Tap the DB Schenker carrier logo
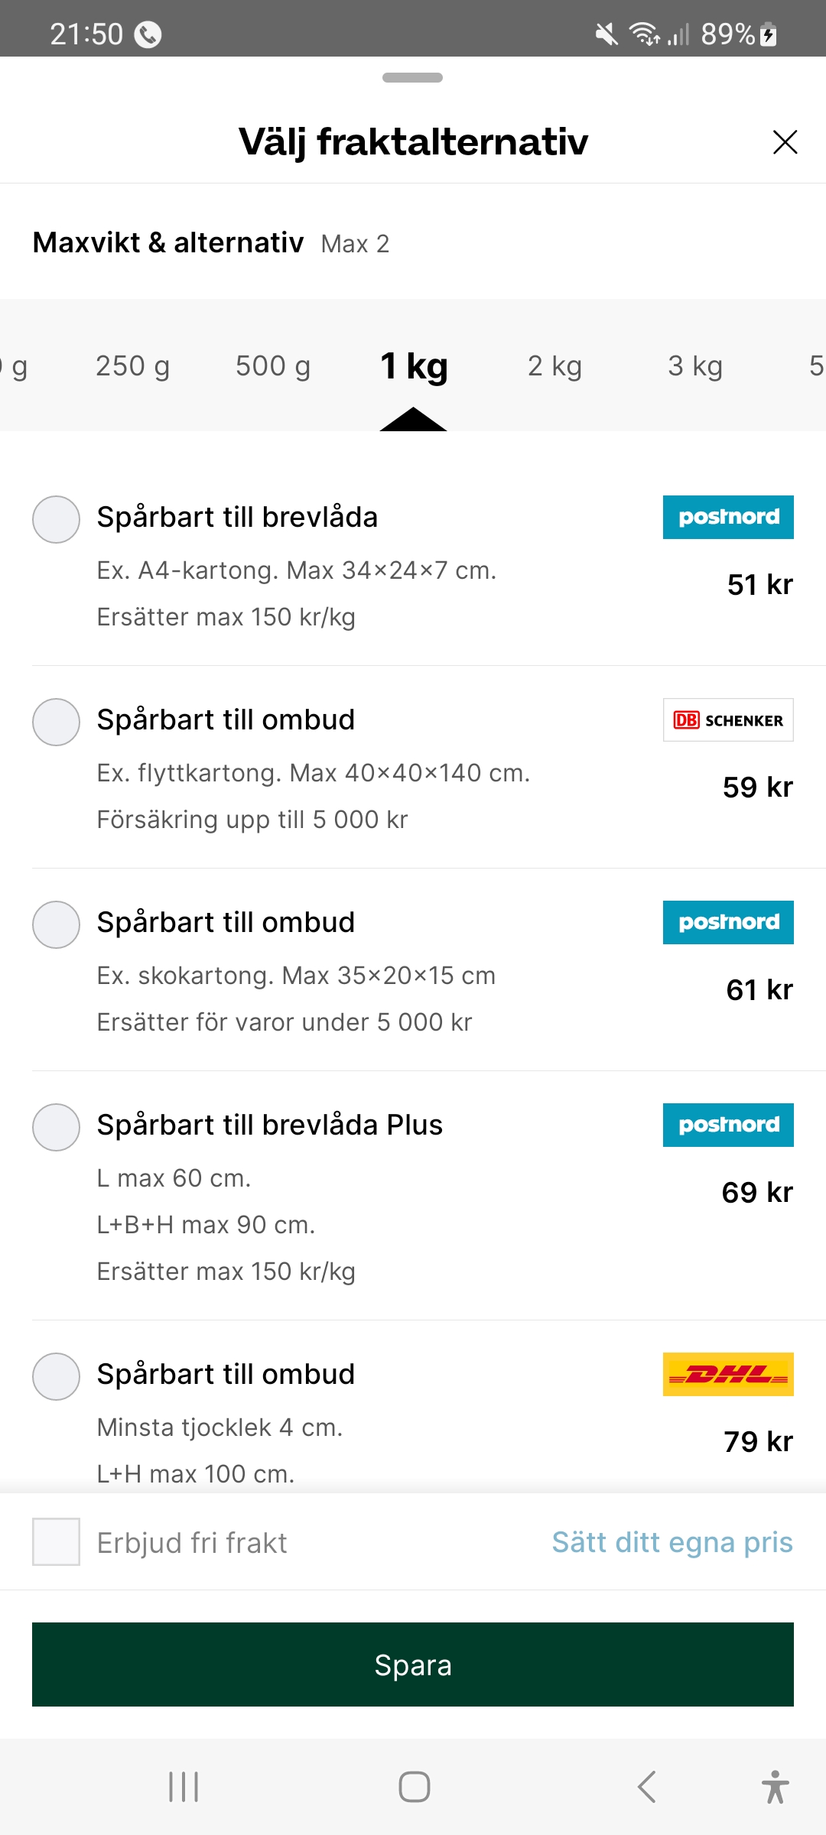 tap(728, 720)
